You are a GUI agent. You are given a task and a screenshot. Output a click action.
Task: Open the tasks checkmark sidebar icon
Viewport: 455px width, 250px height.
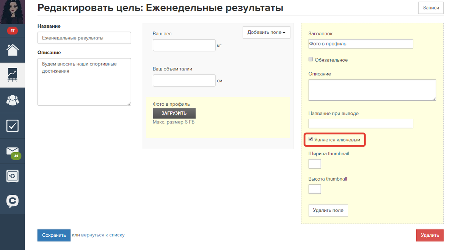coord(13,126)
